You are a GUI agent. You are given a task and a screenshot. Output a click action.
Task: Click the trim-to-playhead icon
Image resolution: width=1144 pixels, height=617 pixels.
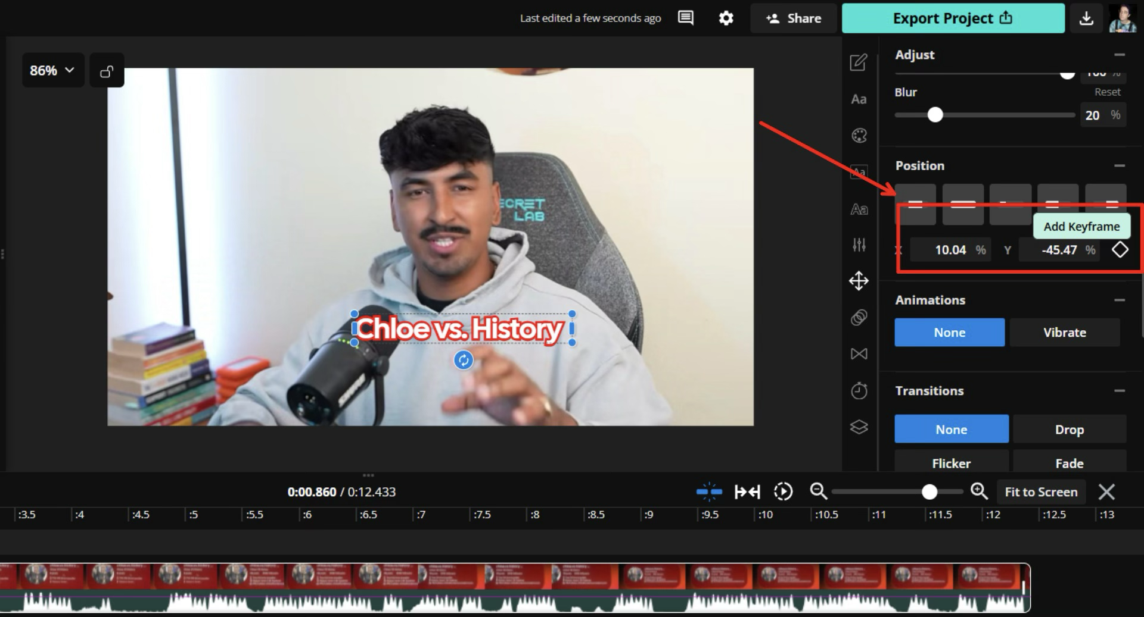(x=747, y=492)
